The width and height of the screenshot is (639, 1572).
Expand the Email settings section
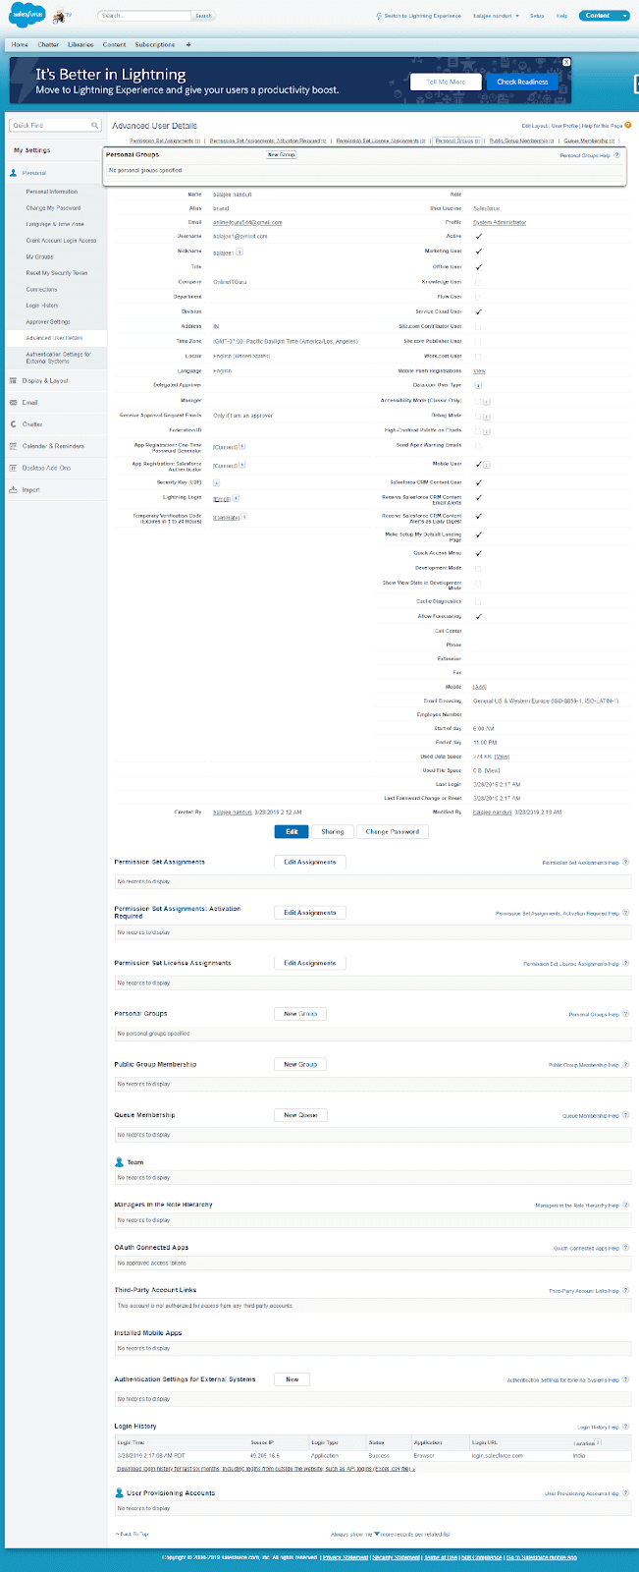point(30,403)
